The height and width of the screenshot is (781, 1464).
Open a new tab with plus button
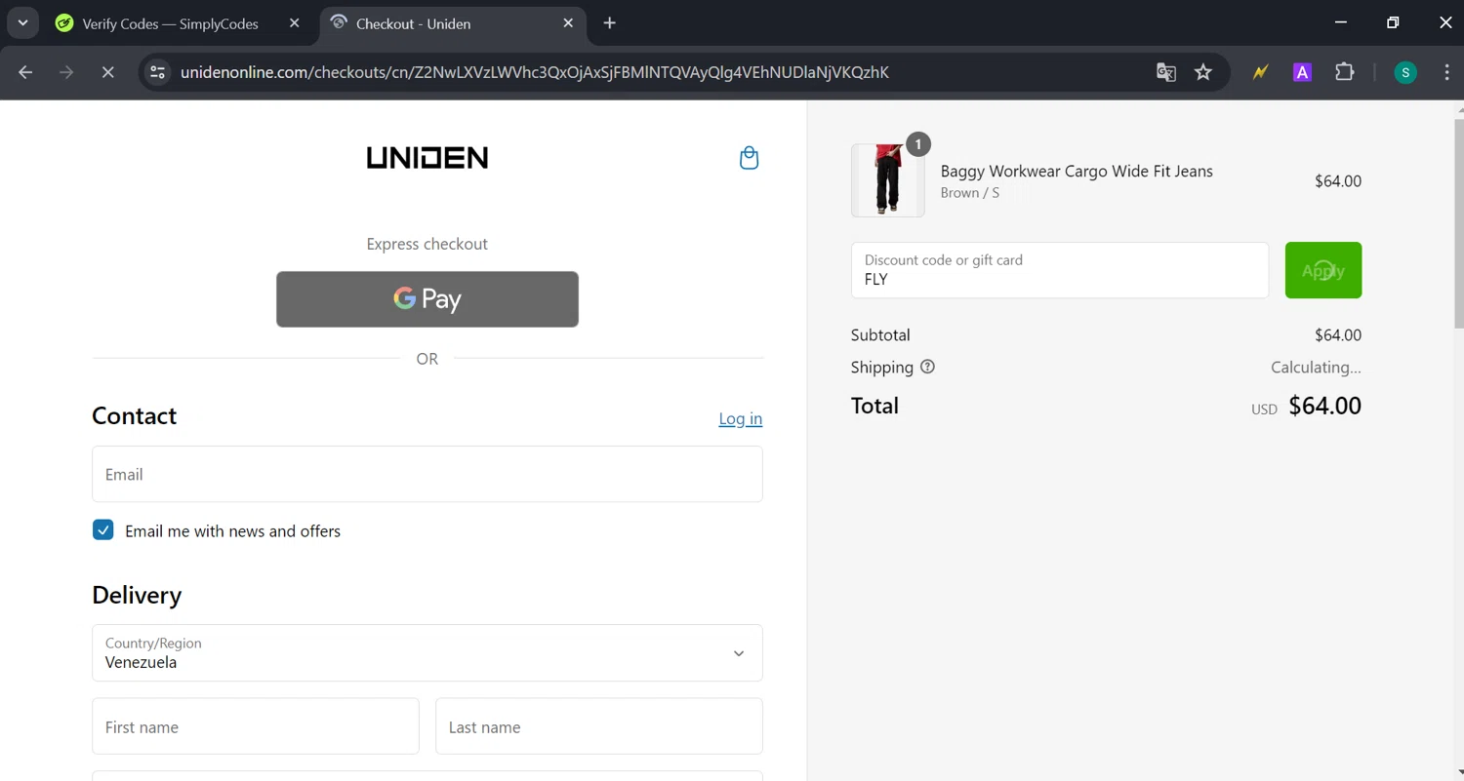click(610, 23)
